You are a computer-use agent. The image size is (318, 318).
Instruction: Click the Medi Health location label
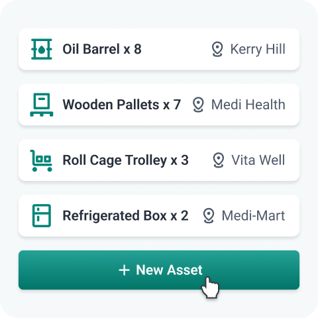pyautogui.click(x=248, y=105)
